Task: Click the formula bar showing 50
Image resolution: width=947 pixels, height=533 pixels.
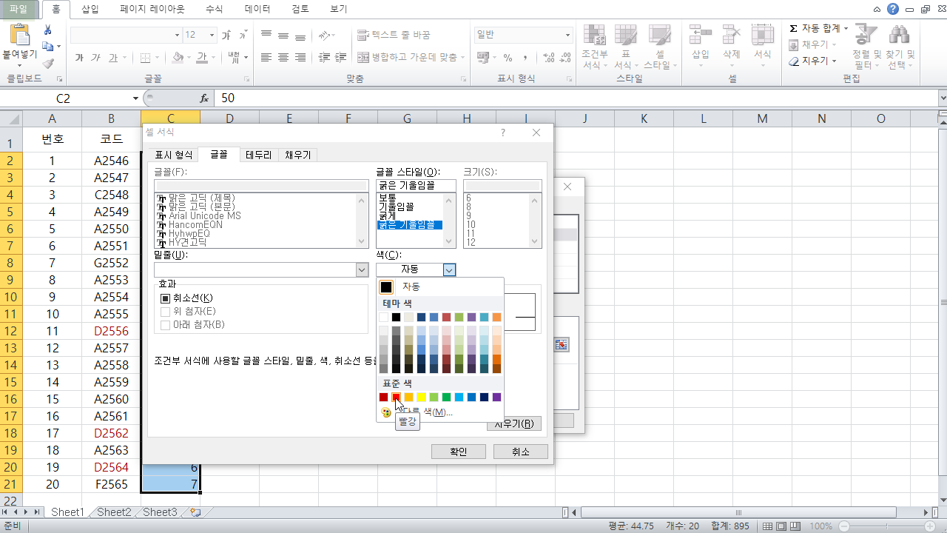Action: (x=575, y=98)
